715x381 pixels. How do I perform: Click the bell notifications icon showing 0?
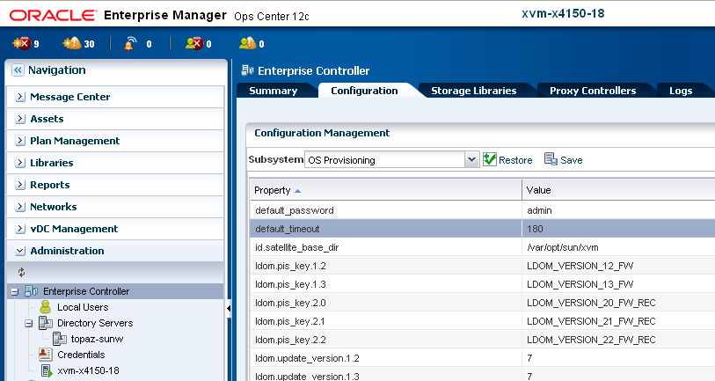point(130,43)
